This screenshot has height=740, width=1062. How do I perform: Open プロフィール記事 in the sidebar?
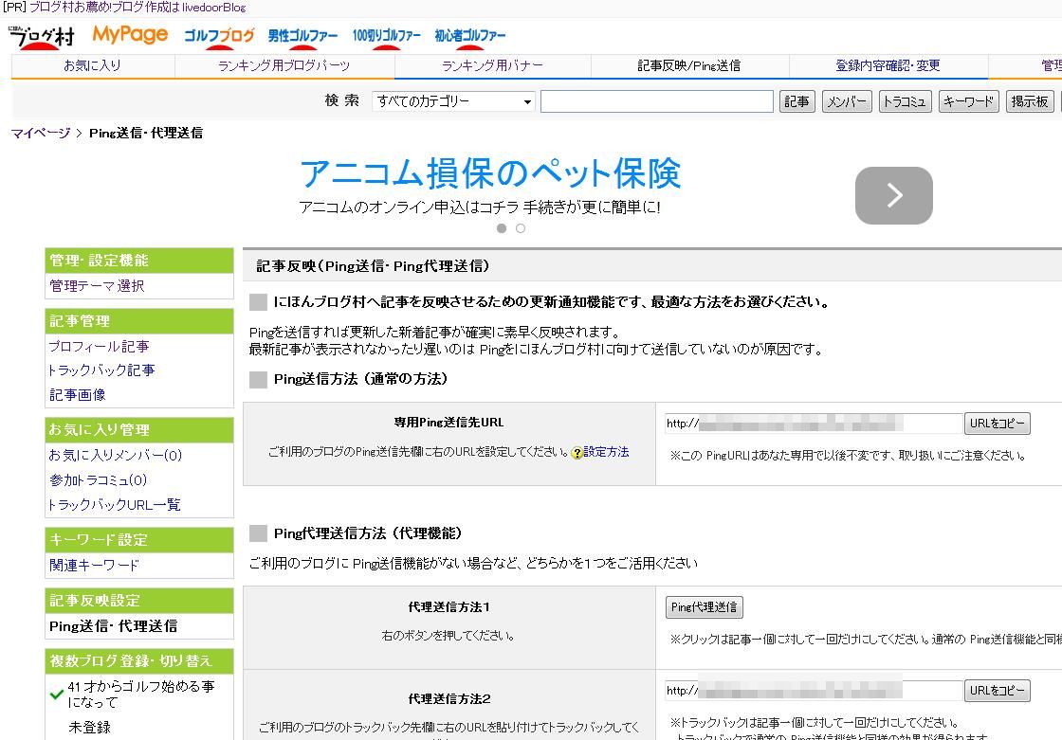pyautogui.click(x=99, y=346)
